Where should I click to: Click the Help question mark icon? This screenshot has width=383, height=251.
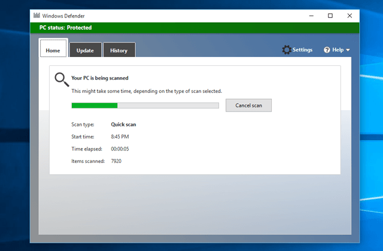pyautogui.click(x=327, y=50)
